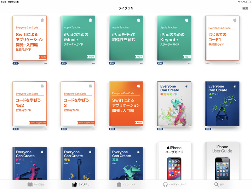Tap the 5:28 clock in status bar
This screenshot has width=252, height=189.
pos(3,2)
